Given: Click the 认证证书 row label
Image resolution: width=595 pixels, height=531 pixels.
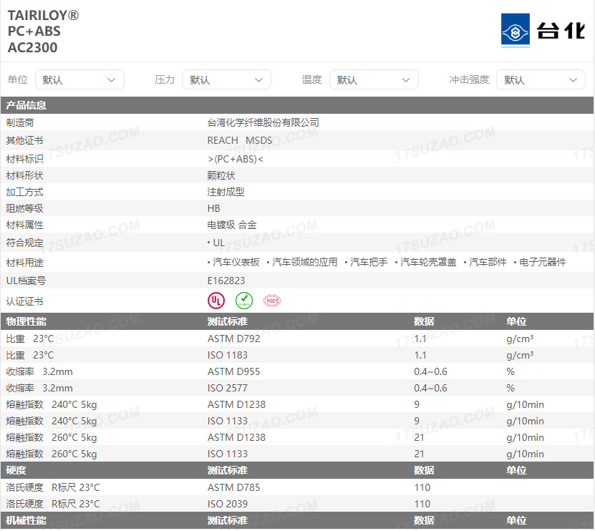Looking at the screenshot, I should tap(24, 301).
